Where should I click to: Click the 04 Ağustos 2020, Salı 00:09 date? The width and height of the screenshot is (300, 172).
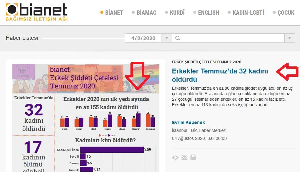pos(199,138)
